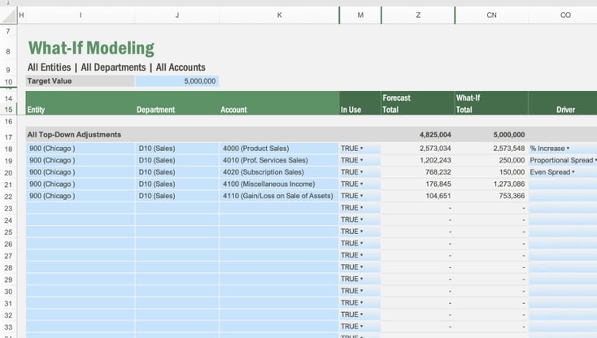Select column Z header

418,15
